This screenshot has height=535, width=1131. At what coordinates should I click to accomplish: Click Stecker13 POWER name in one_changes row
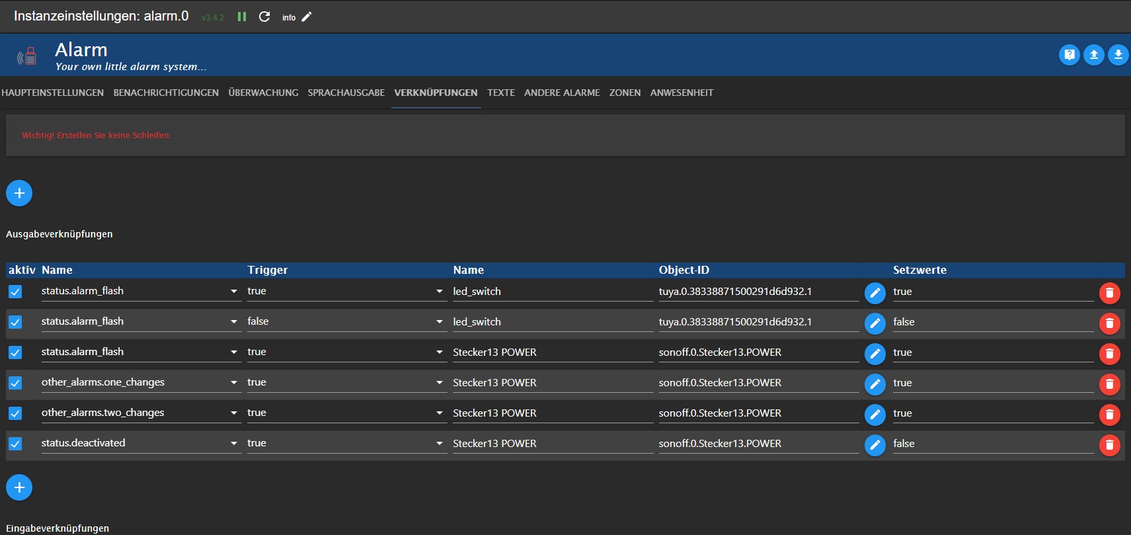coord(553,383)
